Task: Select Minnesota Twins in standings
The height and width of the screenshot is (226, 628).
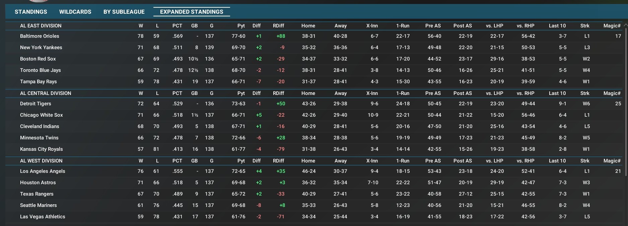Action: (39, 138)
